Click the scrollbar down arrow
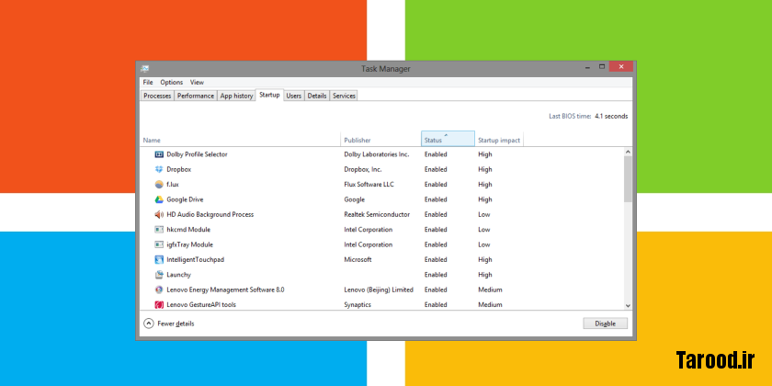 pyautogui.click(x=628, y=305)
